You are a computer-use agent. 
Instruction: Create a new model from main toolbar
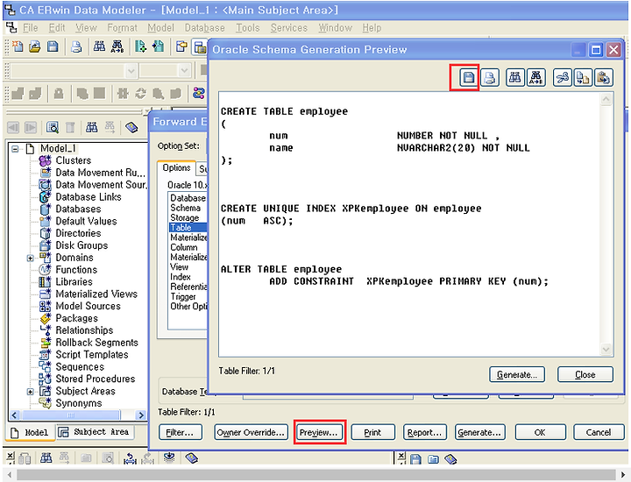point(18,46)
